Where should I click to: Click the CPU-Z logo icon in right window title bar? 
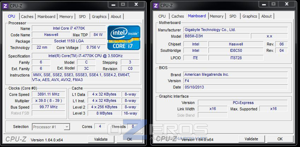156,6
